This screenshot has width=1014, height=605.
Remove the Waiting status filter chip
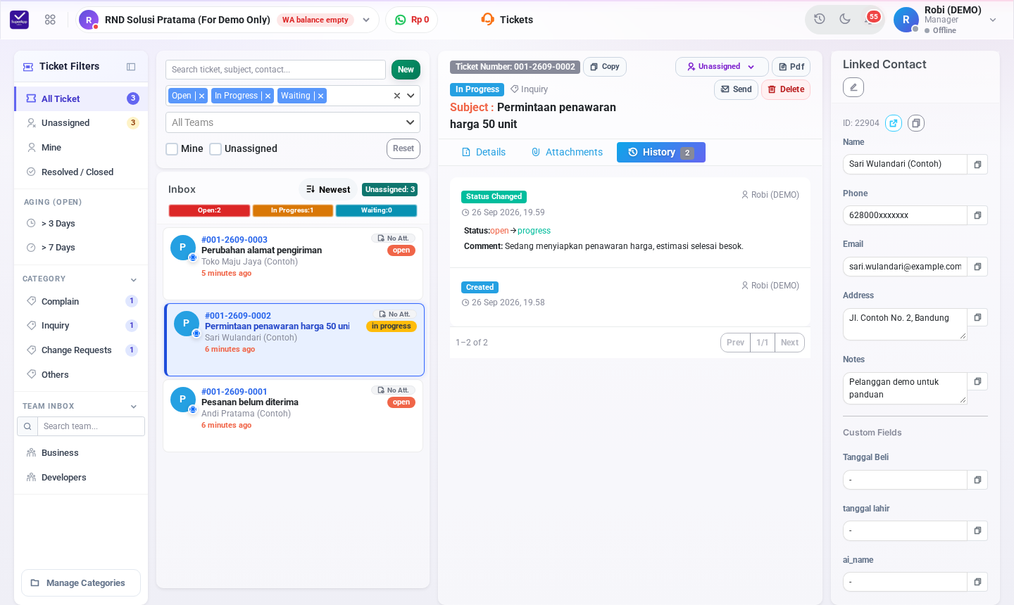coord(320,96)
